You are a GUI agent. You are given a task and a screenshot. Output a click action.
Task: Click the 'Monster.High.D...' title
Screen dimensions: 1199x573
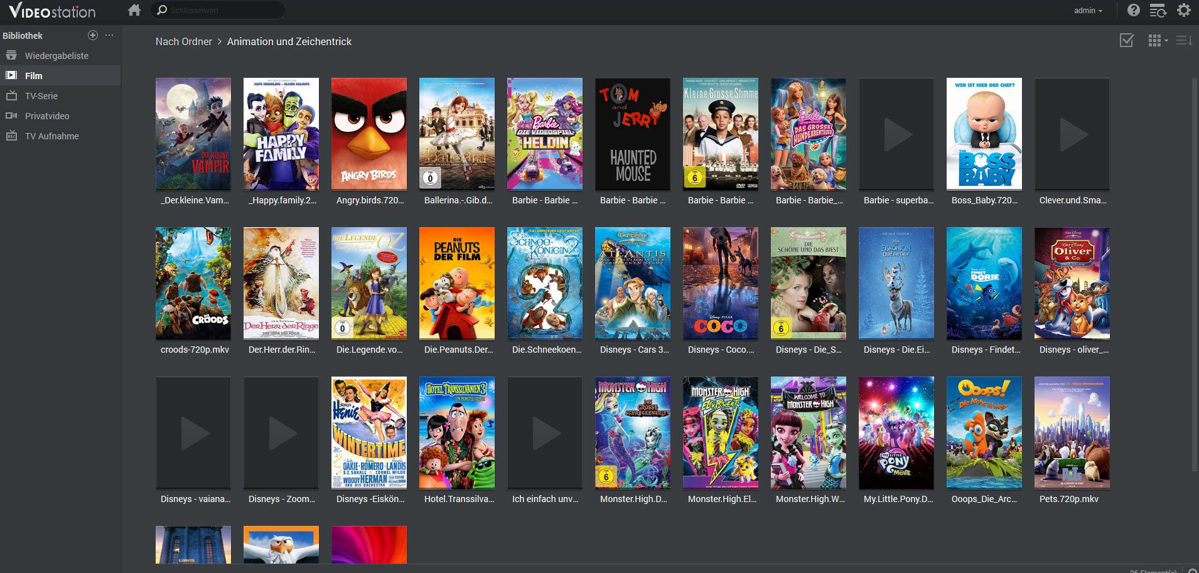point(633,499)
